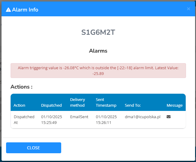Click the Action column header
This screenshot has height=162, width=196.
(19, 105)
